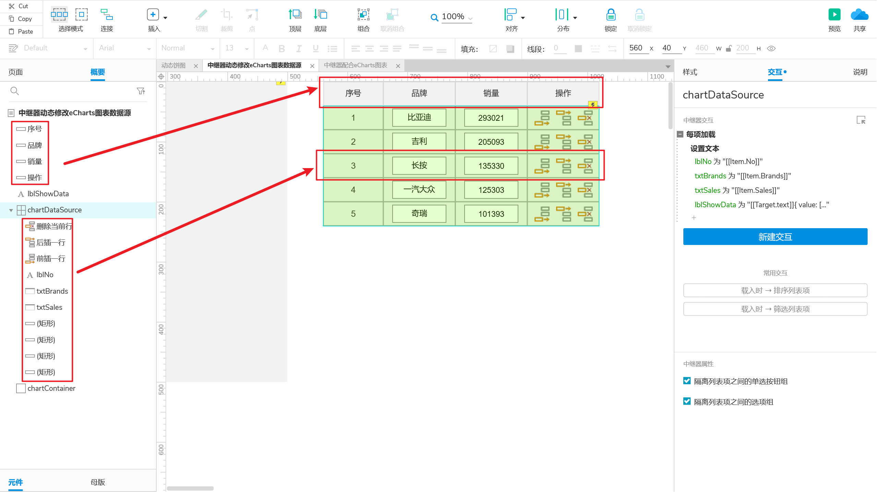This screenshot has height=492, width=877.
Task: Open the zoom 100% dropdown
Action: pos(470,18)
